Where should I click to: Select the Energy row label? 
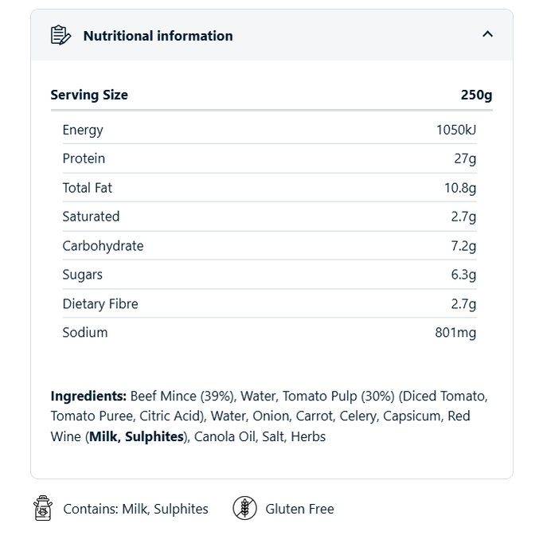click(x=83, y=130)
